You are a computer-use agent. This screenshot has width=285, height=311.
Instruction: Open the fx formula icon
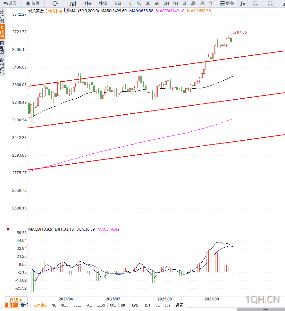[x=243, y=4]
